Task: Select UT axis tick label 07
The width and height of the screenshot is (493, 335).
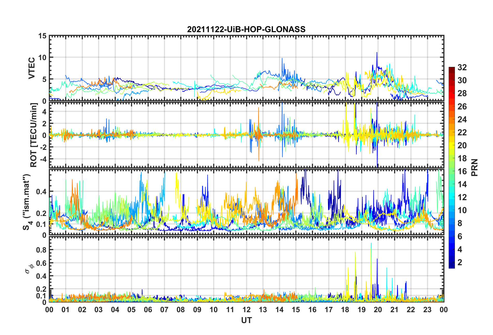Action: click(164, 310)
